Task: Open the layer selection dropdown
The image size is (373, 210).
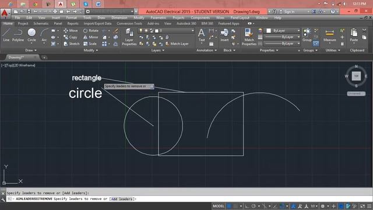Action: coord(166,31)
